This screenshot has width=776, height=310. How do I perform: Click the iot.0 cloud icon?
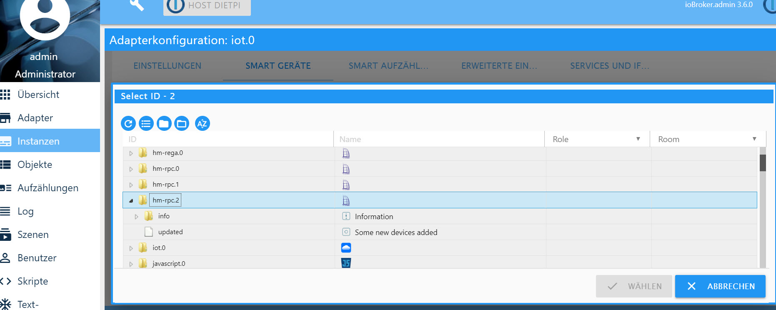point(346,248)
